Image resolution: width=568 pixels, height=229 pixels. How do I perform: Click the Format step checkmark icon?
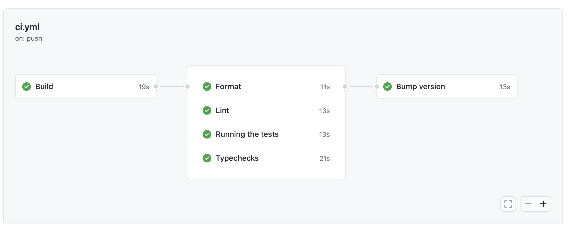(x=207, y=87)
